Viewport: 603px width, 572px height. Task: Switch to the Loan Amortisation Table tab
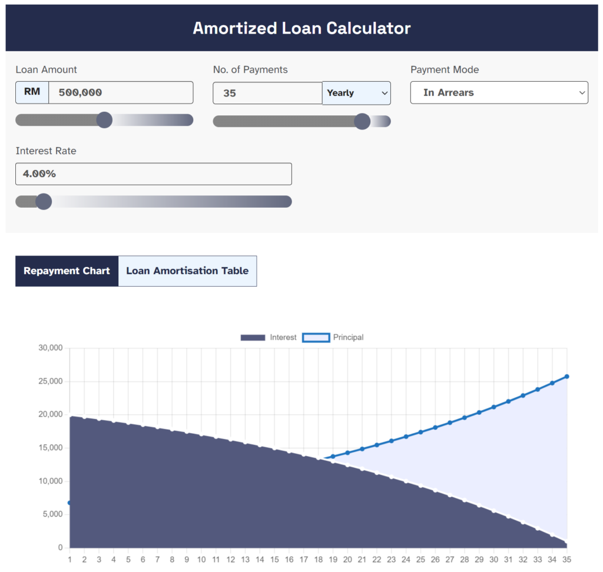[187, 271]
